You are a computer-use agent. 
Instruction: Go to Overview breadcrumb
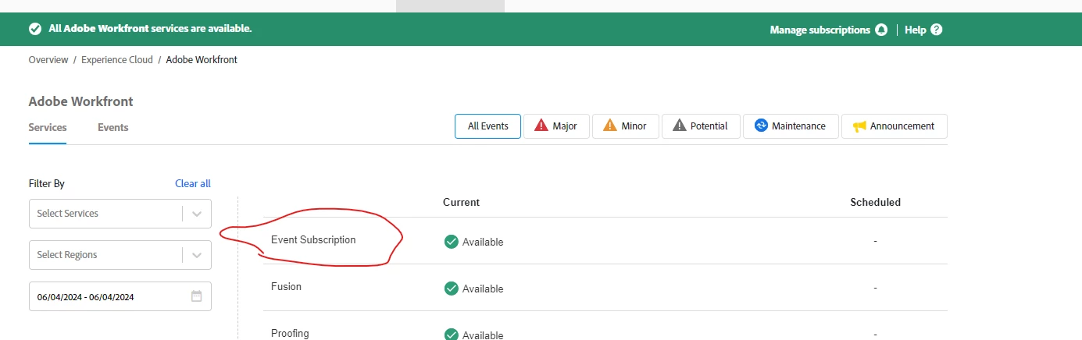point(48,59)
